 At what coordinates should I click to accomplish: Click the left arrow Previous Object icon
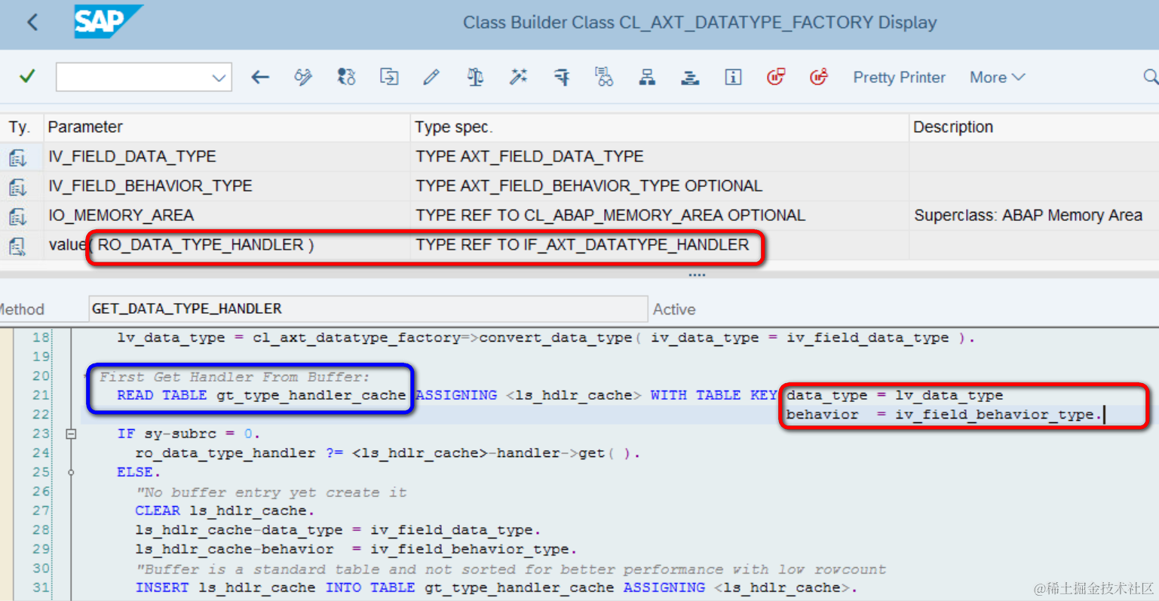pyautogui.click(x=260, y=77)
